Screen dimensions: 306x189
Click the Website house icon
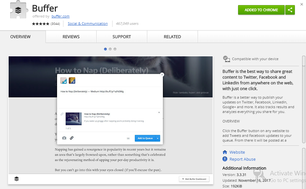[225, 152]
